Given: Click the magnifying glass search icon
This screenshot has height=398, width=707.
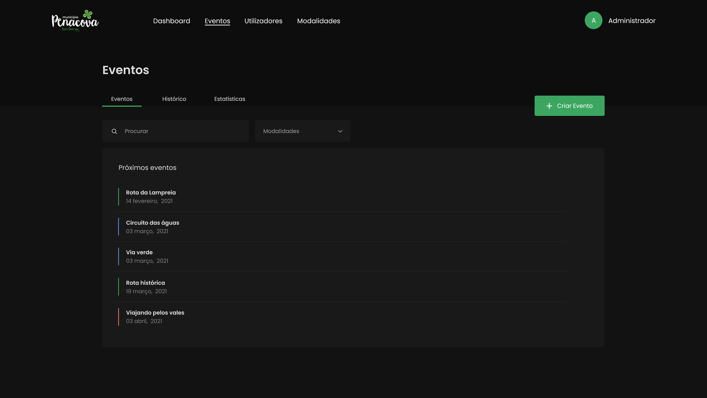Looking at the screenshot, I should coord(114,131).
